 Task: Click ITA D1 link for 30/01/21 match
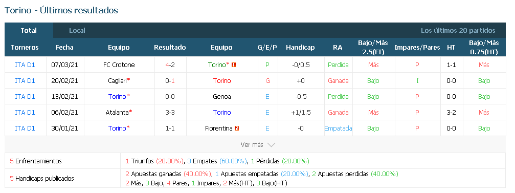25,128
